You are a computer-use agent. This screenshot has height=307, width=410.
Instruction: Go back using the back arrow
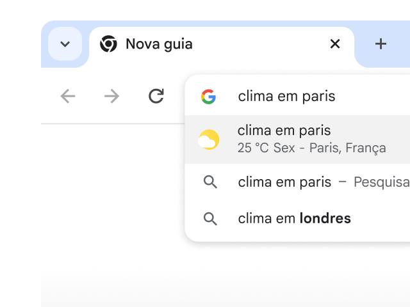pyautogui.click(x=68, y=96)
